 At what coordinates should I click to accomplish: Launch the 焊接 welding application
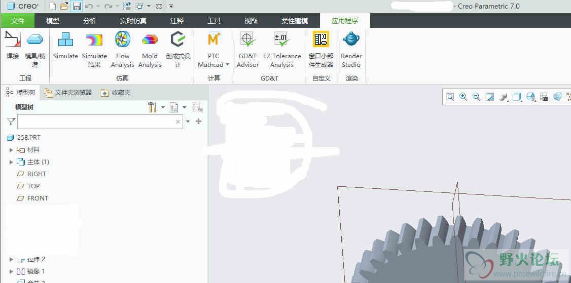13,45
